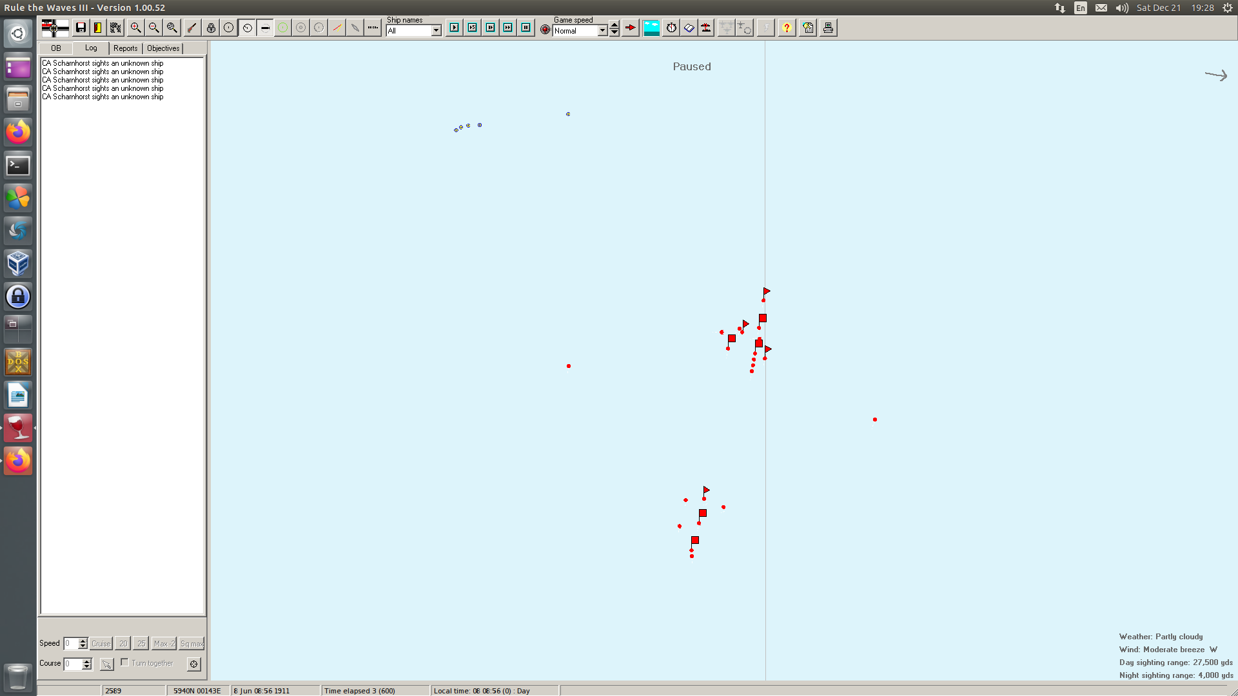The image size is (1238, 696).
Task: Toggle the green range circle
Action: (282, 28)
